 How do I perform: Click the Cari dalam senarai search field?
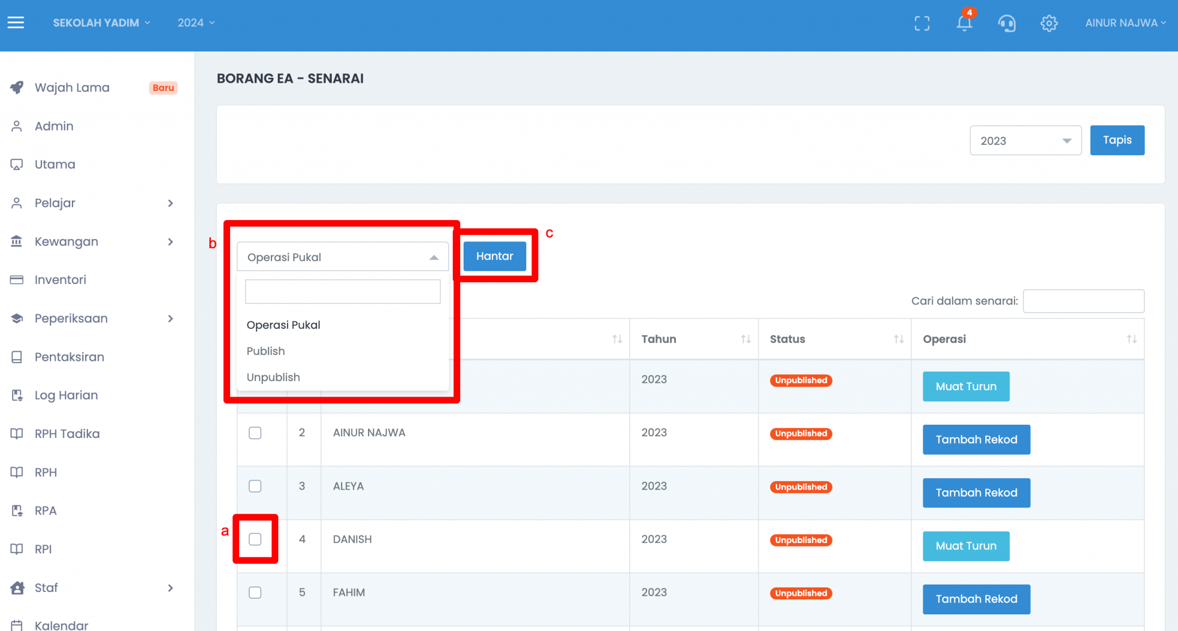(x=1083, y=301)
